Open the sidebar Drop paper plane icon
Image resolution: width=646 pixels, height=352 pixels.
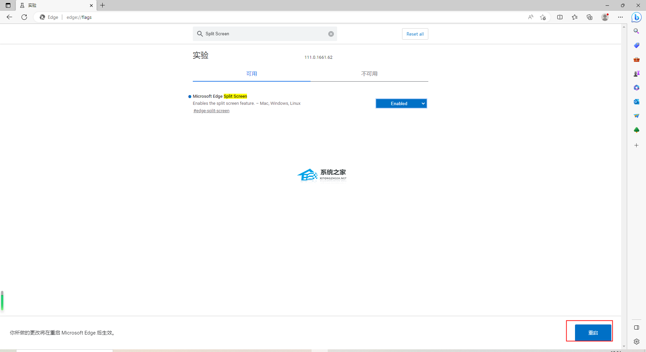click(636, 116)
